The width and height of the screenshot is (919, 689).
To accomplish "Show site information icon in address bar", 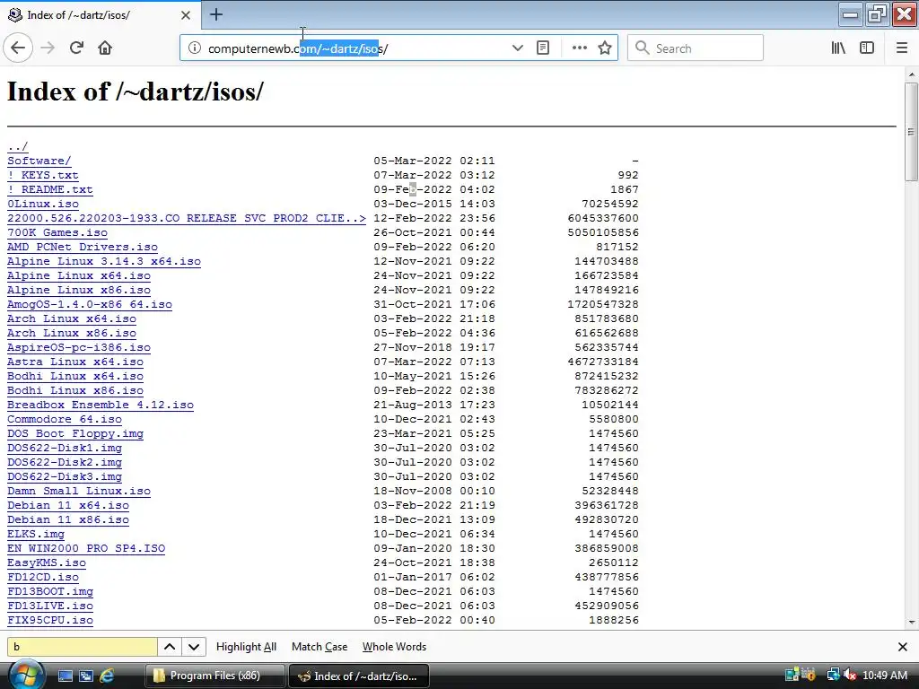I will click(195, 48).
